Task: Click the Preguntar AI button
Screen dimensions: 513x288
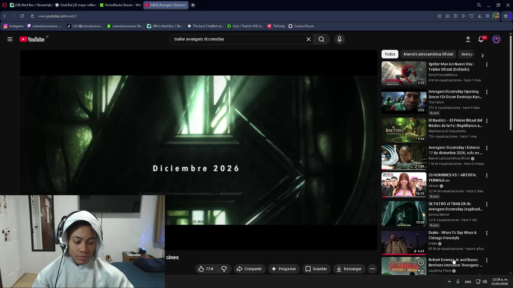Action: (x=284, y=269)
